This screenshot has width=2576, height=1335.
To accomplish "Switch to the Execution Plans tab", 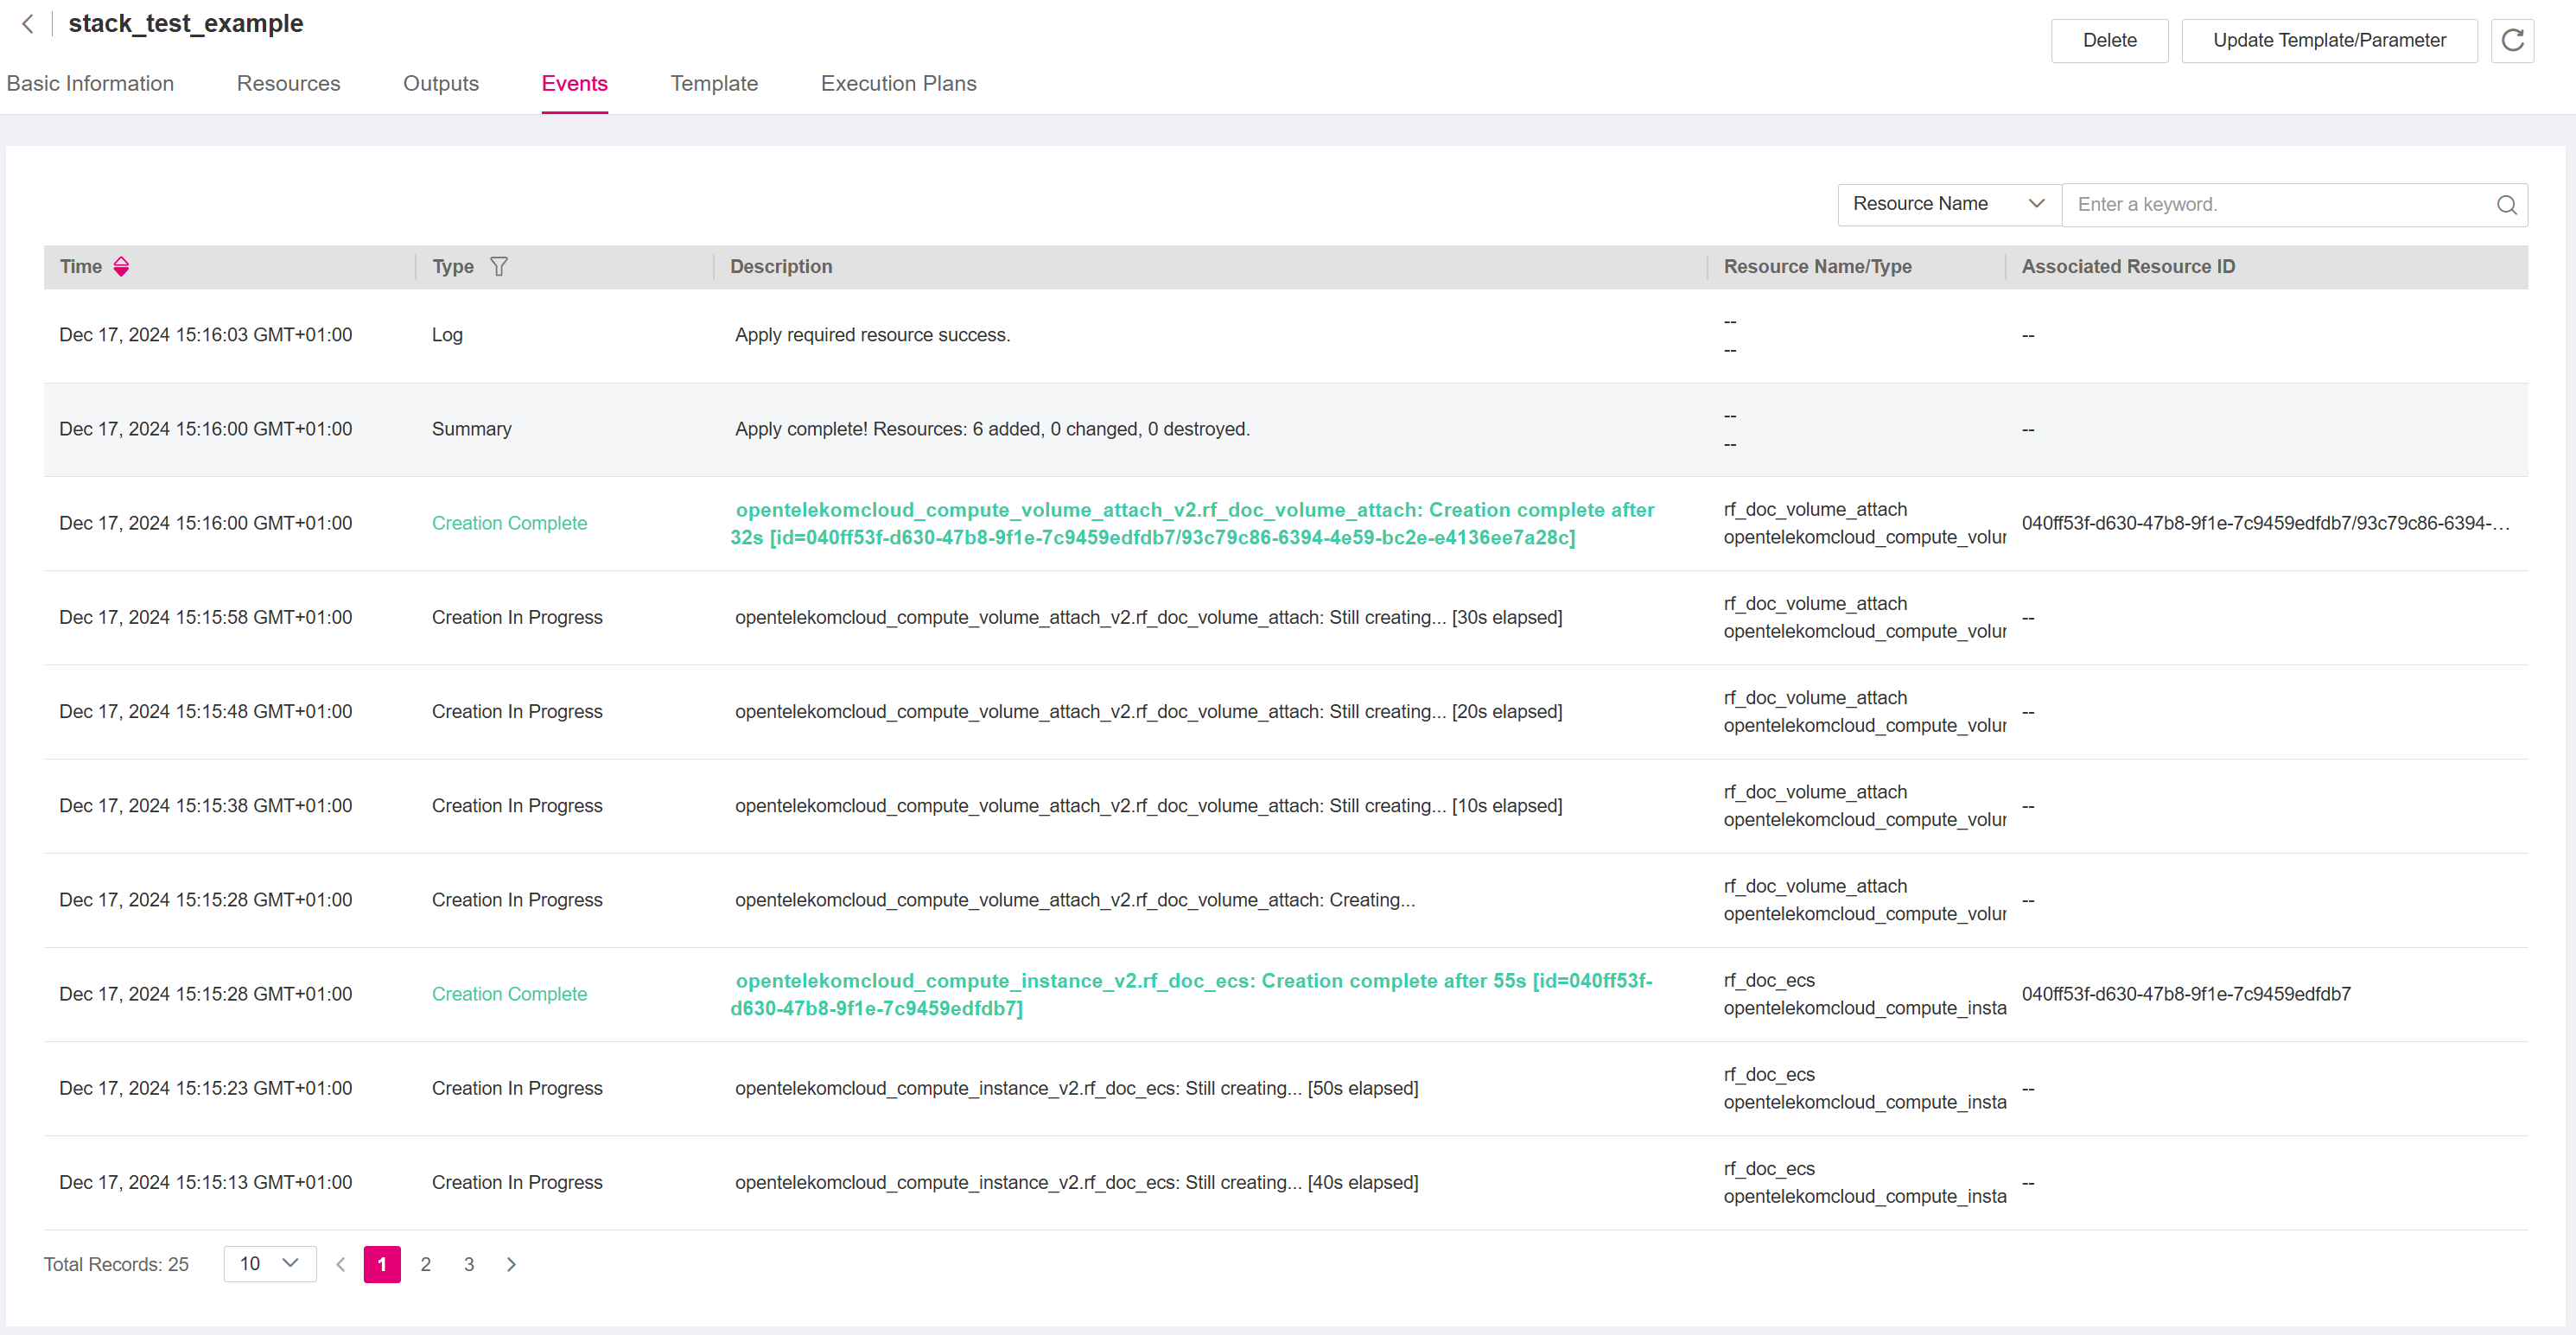I will point(898,83).
